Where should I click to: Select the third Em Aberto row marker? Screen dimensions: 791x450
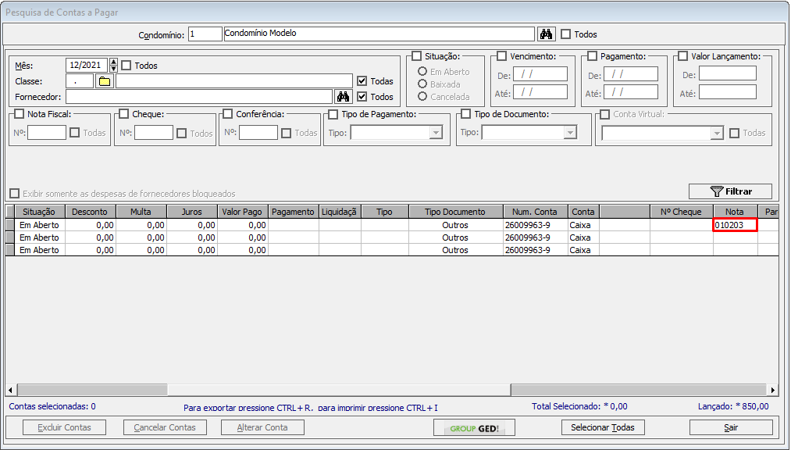(10, 250)
